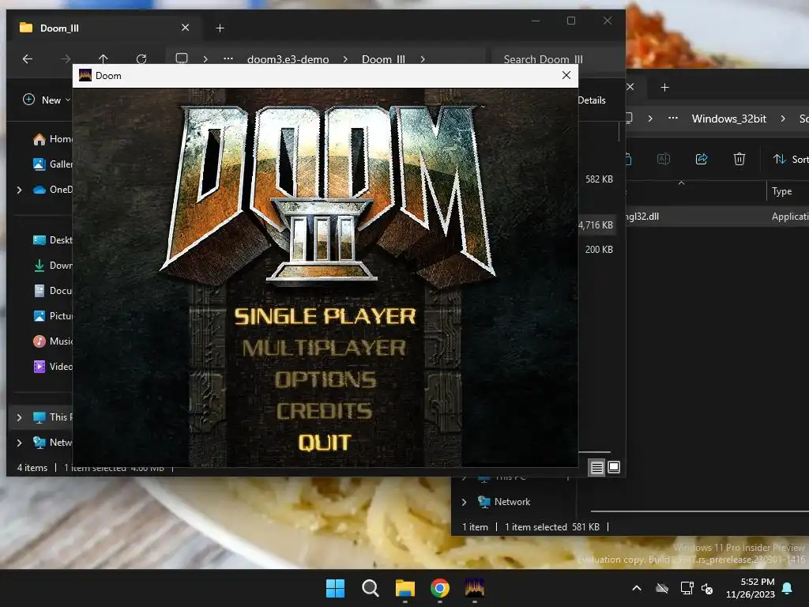This screenshot has height=607, width=809.
Task: Open Downloads quick access folder
Action: coord(51,266)
